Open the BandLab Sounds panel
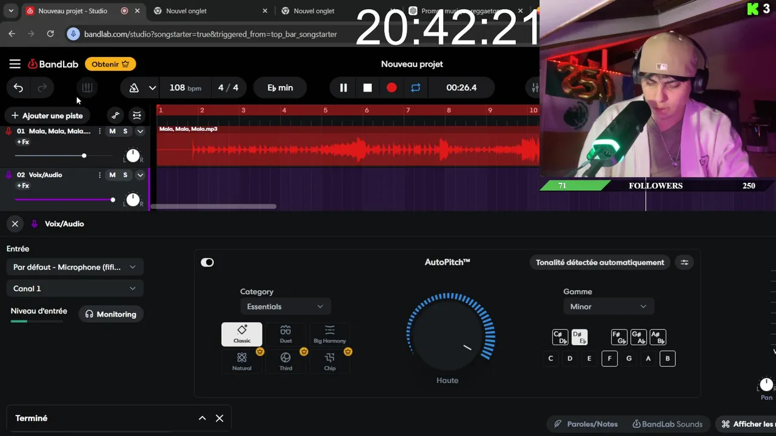The height and width of the screenshot is (436, 776). pos(667,424)
